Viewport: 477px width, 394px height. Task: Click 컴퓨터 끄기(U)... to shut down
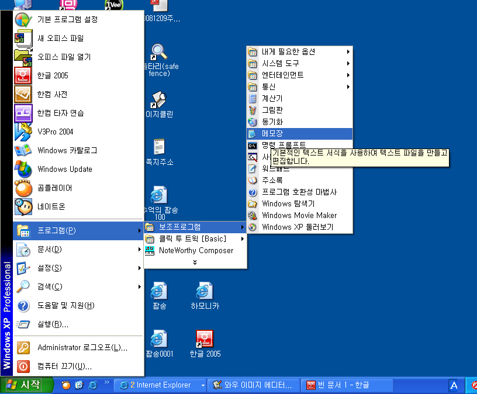tap(78, 367)
